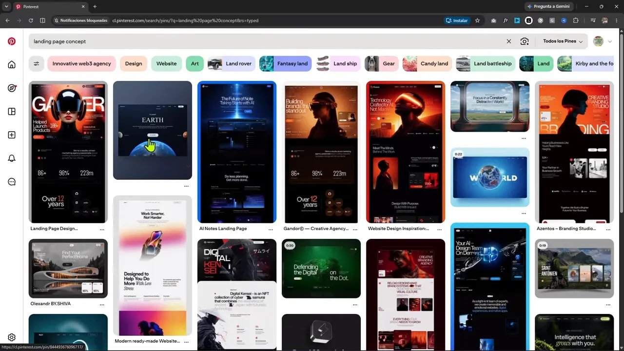Click the Website Design Inspiration title

(x=399, y=229)
